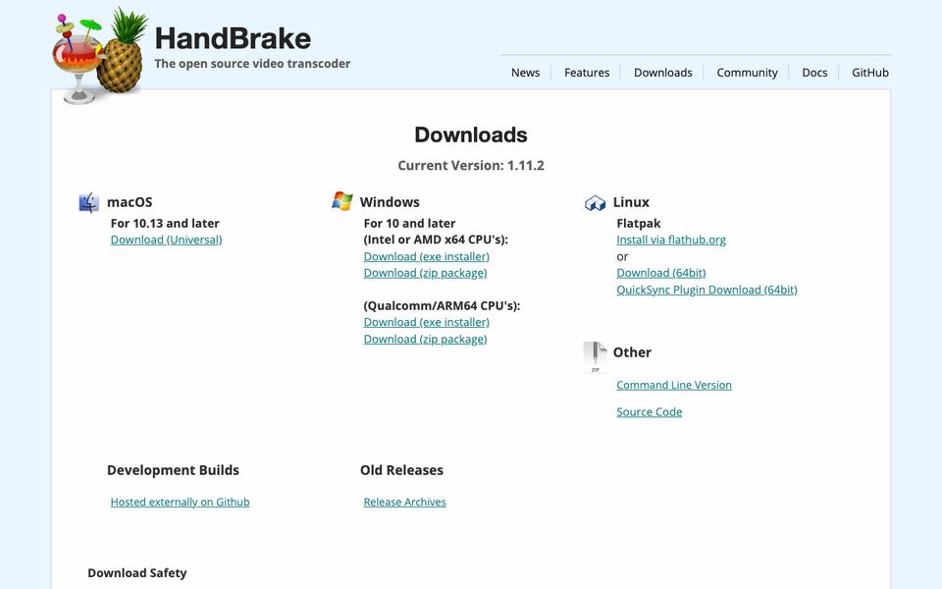Screen dimensions: 942x589
Task: Click the macOS section heading
Action: coord(130,202)
